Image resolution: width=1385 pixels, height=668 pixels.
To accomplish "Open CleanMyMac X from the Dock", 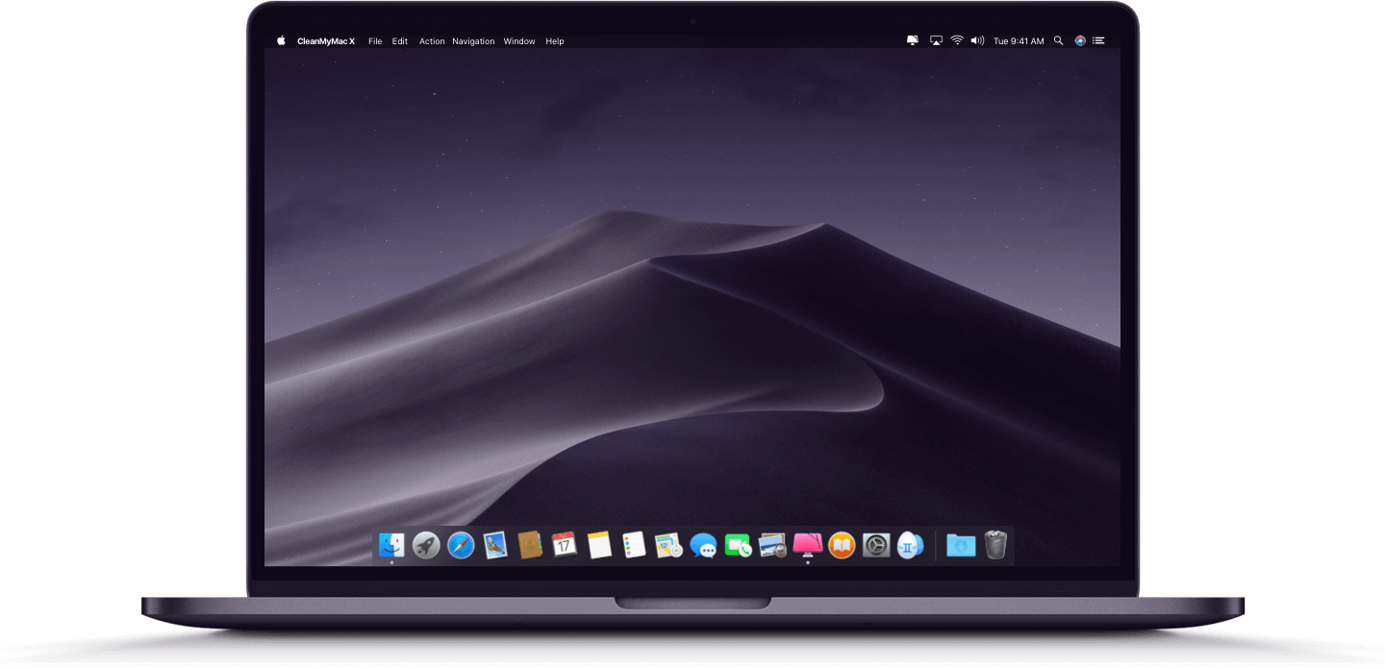I will tap(807, 546).
